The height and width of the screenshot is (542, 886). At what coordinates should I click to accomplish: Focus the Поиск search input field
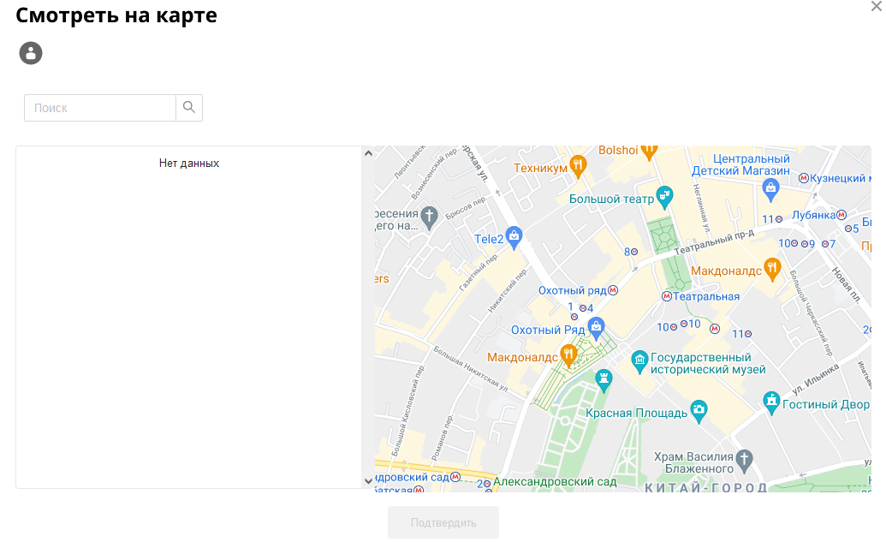click(x=100, y=107)
